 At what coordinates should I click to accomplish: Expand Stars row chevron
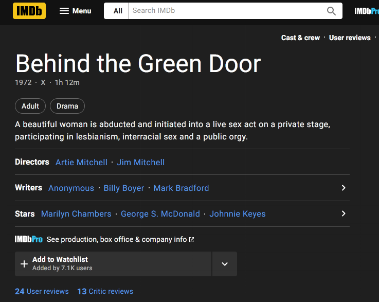344,214
